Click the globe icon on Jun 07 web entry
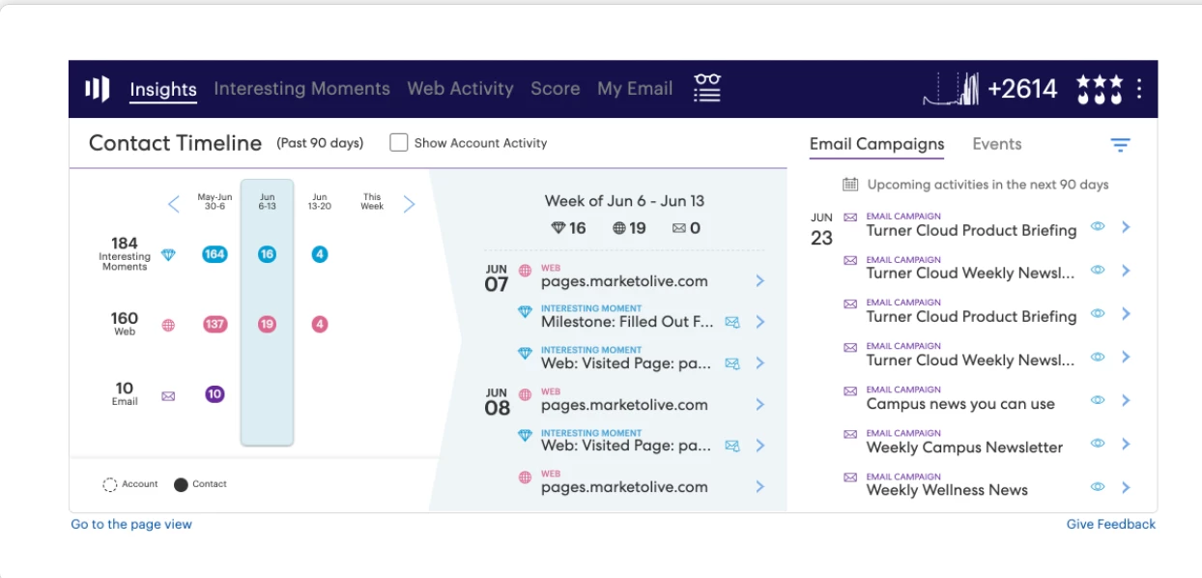Screen dimensions: 1202x578 click(525, 271)
